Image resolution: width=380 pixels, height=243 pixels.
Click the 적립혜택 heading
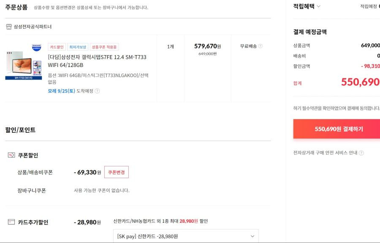point(304,6)
